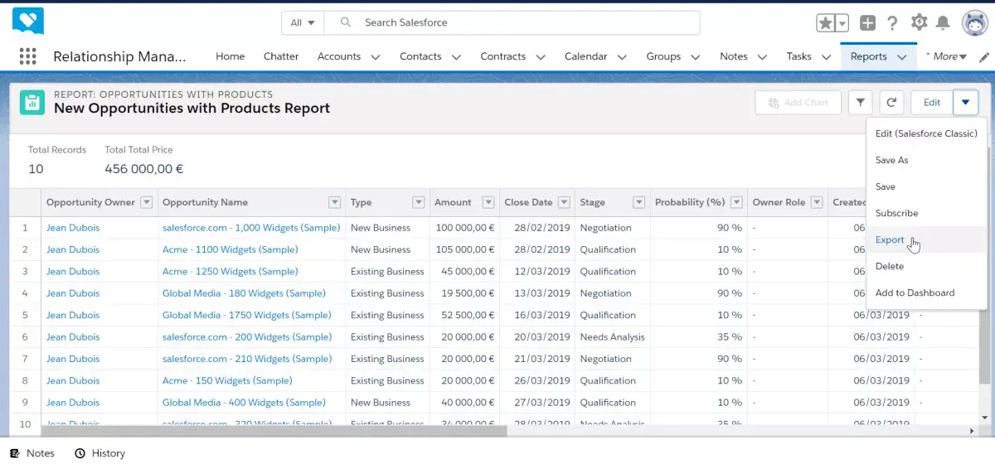Expand the Reports tab chevron
This screenshot has height=464, width=995.
click(x=902, y=57)
